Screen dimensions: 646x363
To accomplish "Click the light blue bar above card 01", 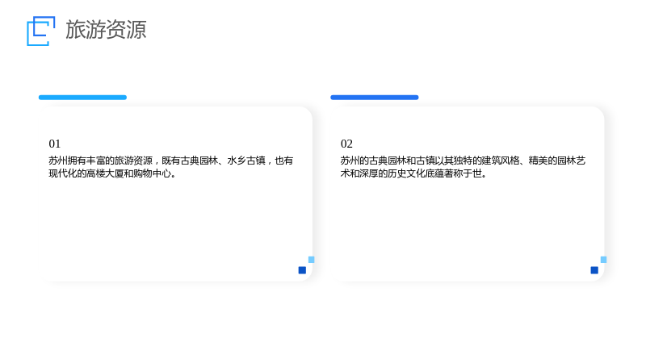I will [x=82, y=98].
